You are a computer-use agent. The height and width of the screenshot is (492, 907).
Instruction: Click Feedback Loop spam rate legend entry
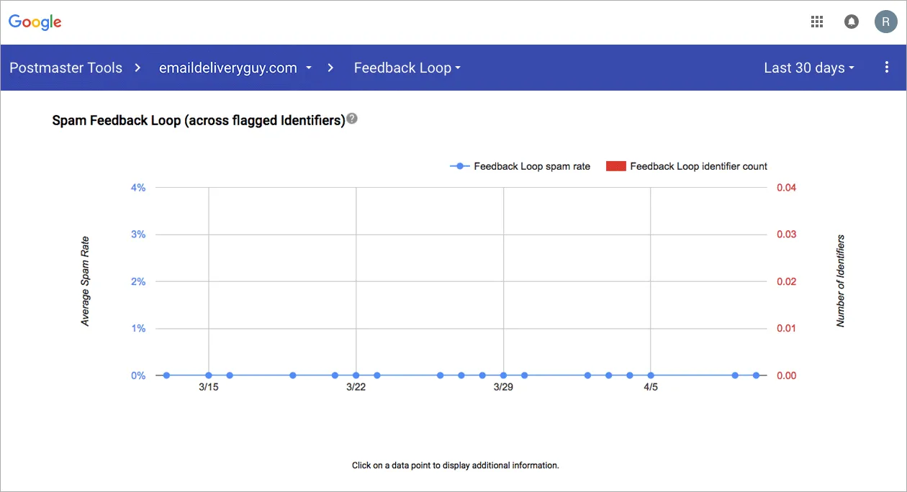click(x=520, y=166)
